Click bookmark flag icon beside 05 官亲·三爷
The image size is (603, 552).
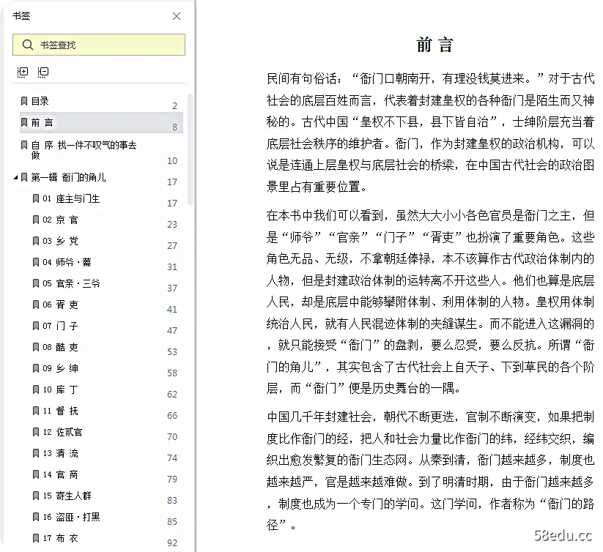(x=36, y=283)
